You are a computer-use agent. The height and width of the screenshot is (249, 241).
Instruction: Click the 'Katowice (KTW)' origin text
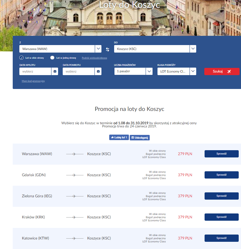tap(36, 238)
